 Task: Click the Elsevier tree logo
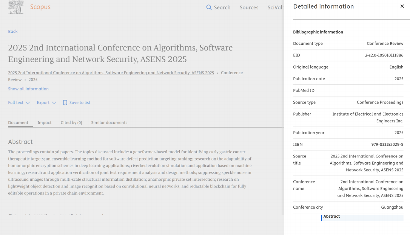pos(16,8)
